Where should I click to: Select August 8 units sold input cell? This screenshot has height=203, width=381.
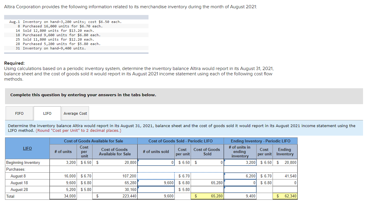156,176
